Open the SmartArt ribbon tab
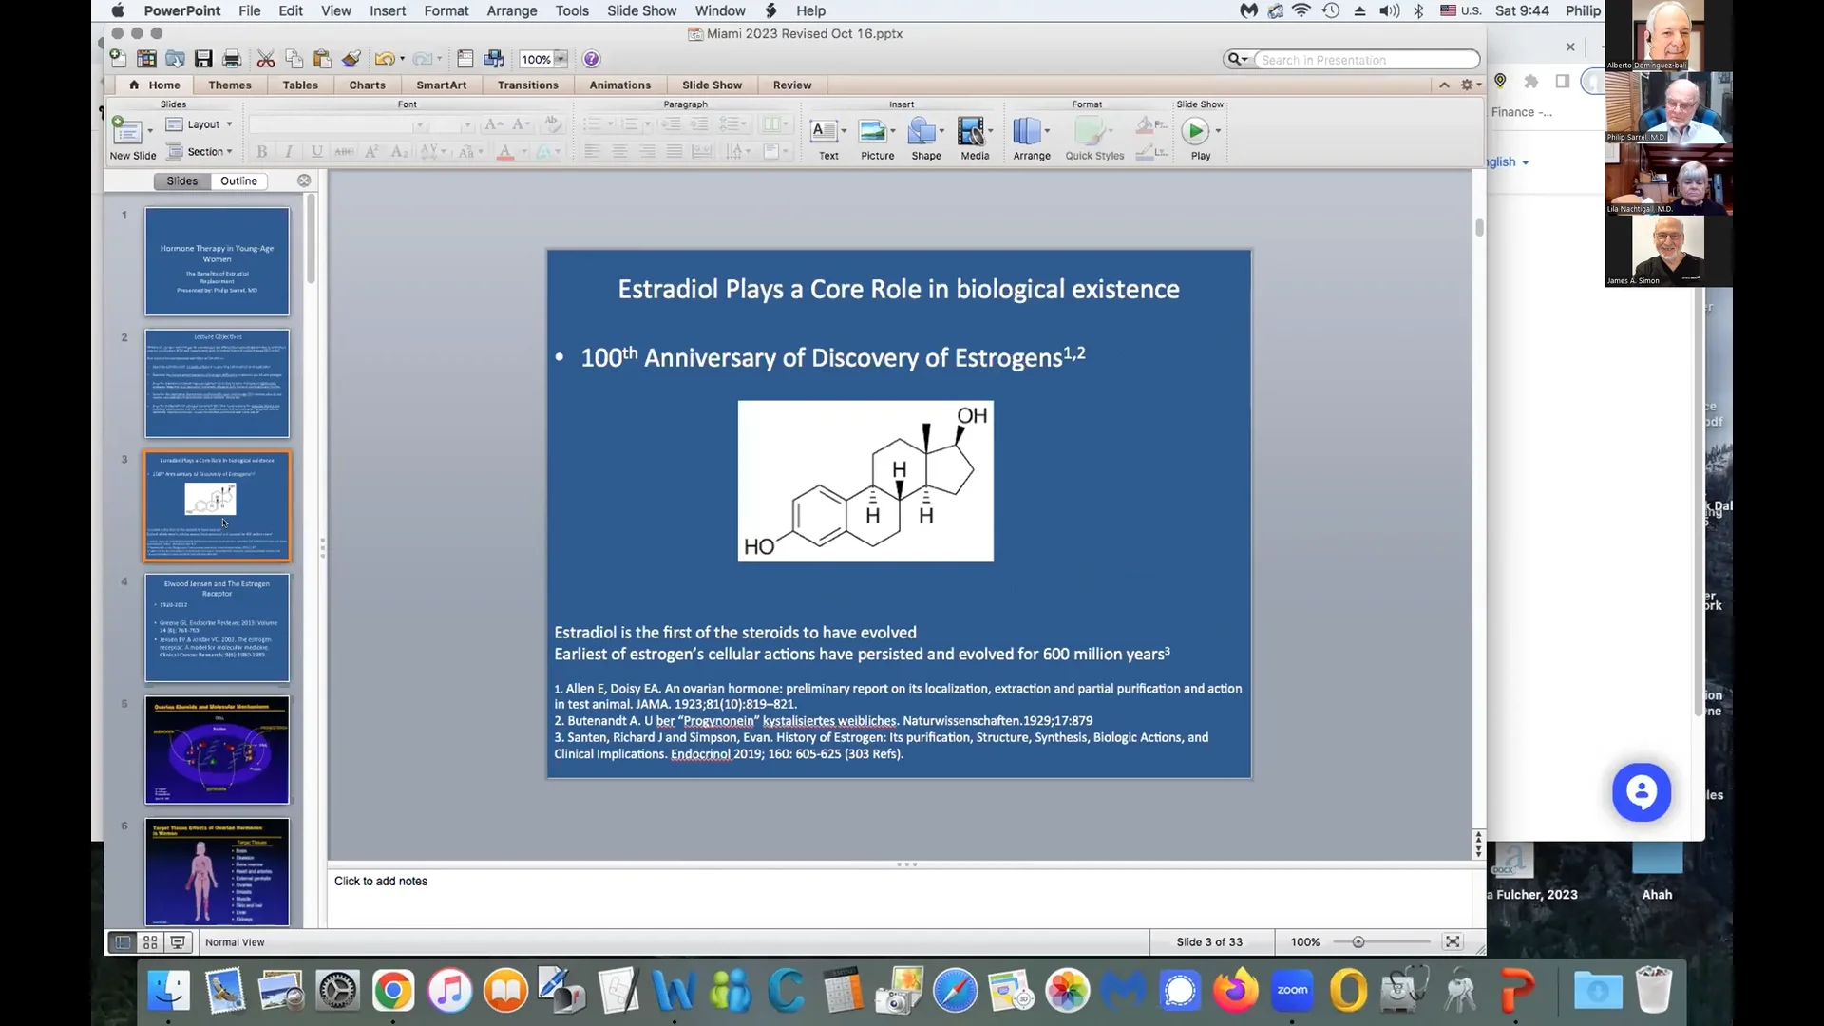The width and height of the screenshot is (1824, 1026). (x=441, y=85)
